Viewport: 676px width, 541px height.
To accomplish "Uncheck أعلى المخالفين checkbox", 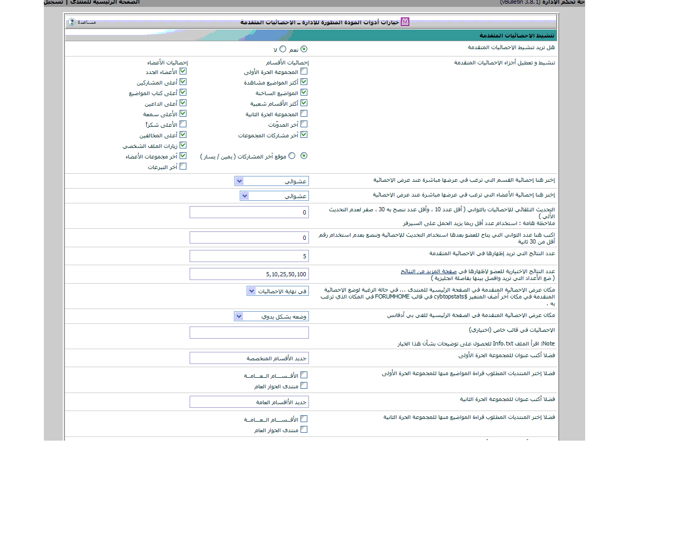I will [x=183, y=135].
